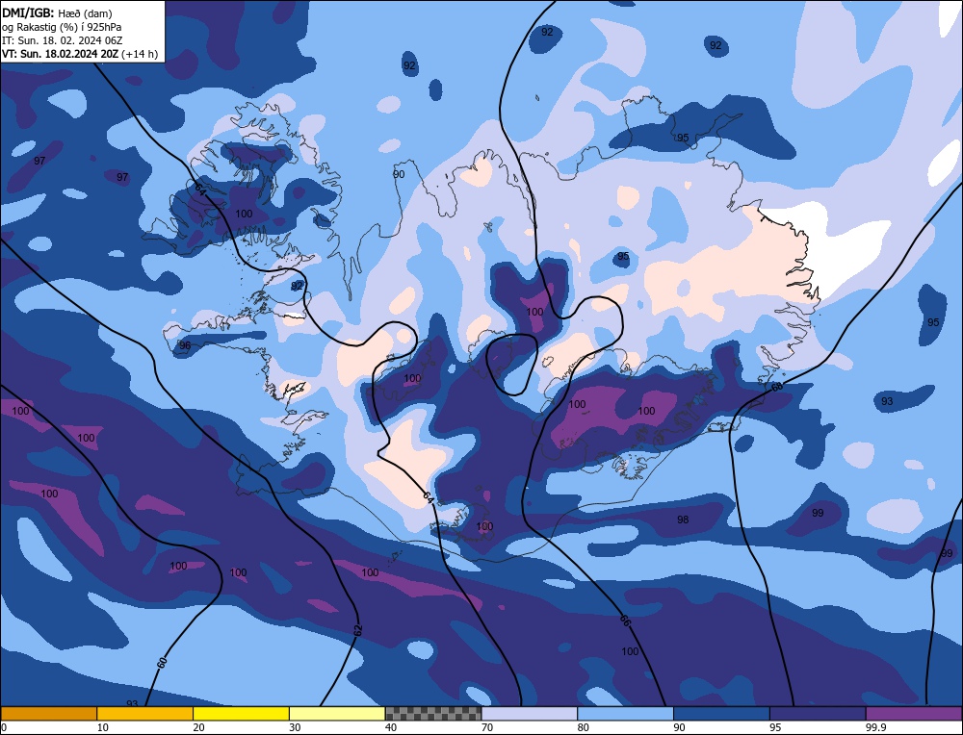Image resolution: width=963 pixels, height=735 pixels.
Task: Click the '62' height contour label
Action: [x=358, y=630]
